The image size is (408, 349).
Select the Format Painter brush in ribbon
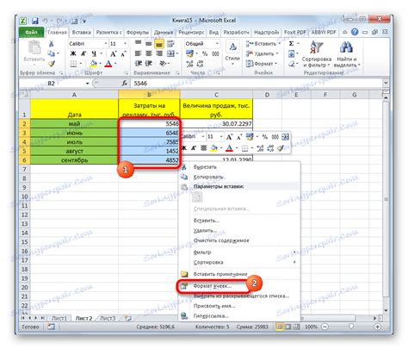(51, 63)
